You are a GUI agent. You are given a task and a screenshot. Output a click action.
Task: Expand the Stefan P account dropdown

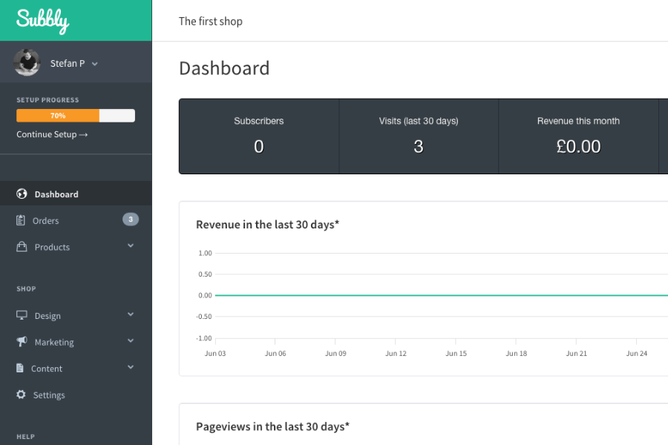pos(94,64)
